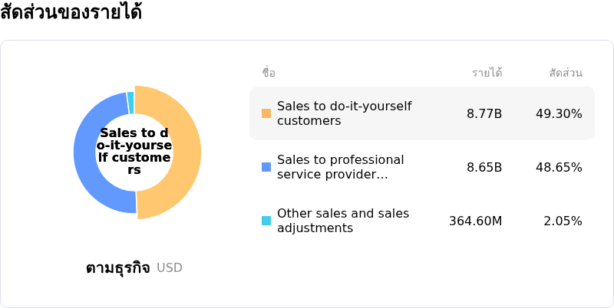Click cyan swatch beside Other sales
The height and width of the screenshot is (308, 614).
(266, 221)
